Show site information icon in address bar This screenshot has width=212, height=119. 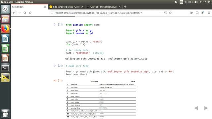coord(52,13)
